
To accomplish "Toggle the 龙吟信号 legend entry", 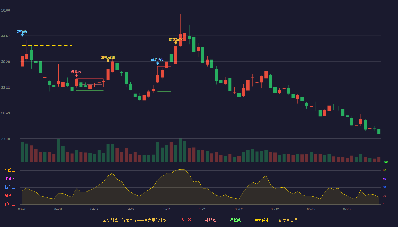I will pyautogui.click(x=288, y=220).
